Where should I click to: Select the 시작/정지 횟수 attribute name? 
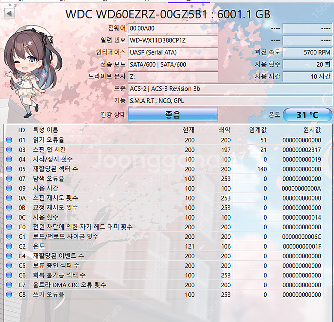tap(53, 159)
